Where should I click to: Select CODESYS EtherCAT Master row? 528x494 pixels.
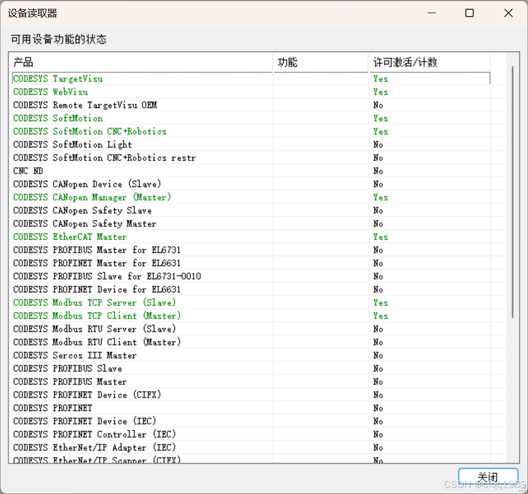pyautogui.click(x=251, y=237)
